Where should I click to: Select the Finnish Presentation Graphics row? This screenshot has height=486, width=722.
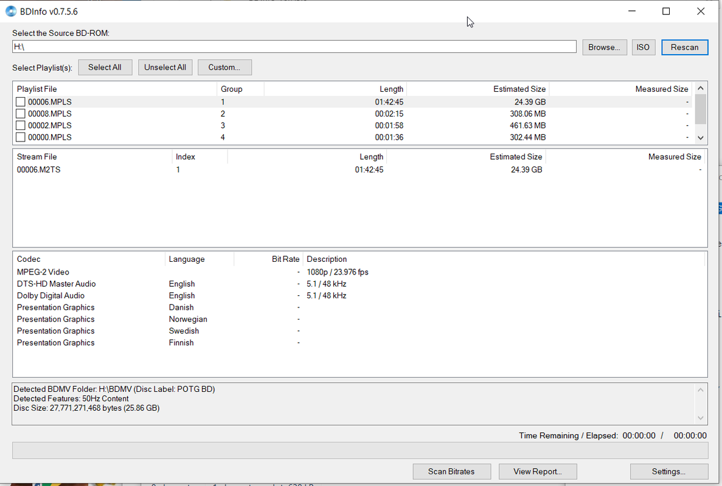coord(359,343)
